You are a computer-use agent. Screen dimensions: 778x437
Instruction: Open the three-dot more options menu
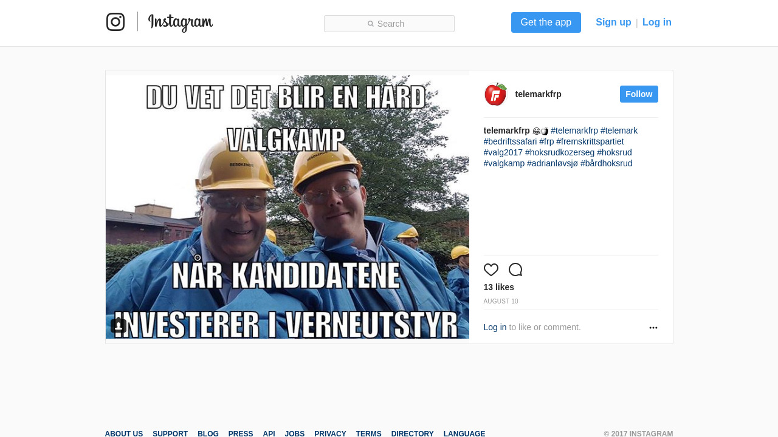[x=653, y=328]
